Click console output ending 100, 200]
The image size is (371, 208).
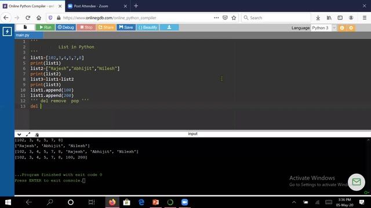[51, 157]
